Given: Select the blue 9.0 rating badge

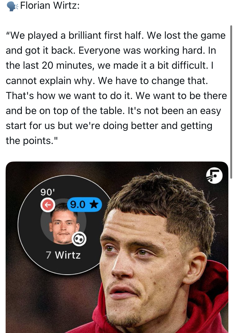Looking at the screenshot, I should pyautogui.click(x=85, y=205).
